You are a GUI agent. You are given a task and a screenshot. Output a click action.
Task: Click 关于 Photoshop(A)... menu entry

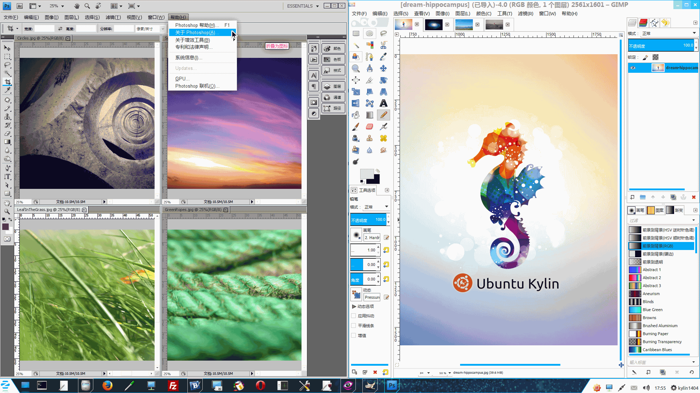202,33
